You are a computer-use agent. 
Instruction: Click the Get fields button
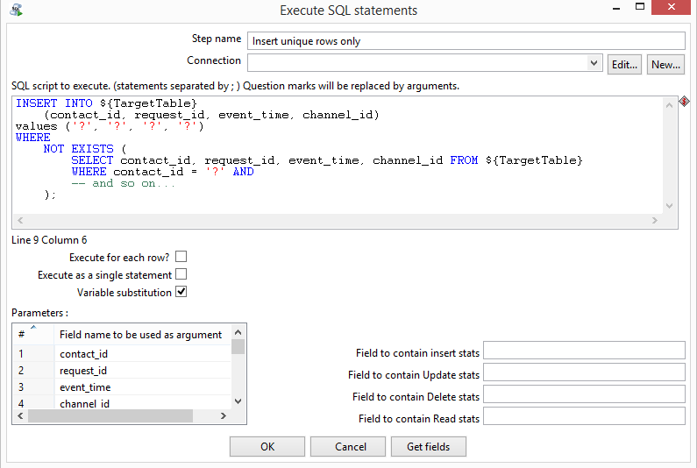[x=428, y=446]
